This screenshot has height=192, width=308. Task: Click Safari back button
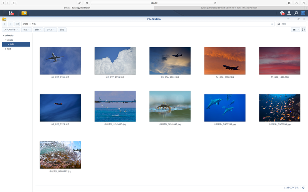pyautogui.click(x=3, y=3)
